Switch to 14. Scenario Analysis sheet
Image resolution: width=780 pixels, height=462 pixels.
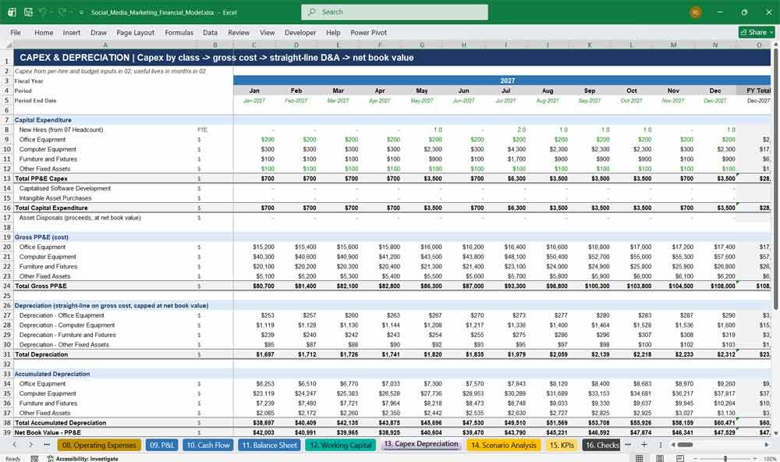point(503,445)
